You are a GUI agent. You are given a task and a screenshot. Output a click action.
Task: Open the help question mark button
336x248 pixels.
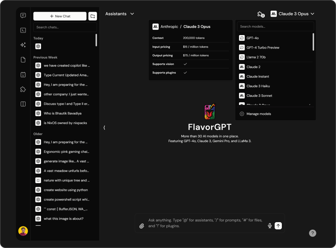pyautogui.click(x=312, y=233)
